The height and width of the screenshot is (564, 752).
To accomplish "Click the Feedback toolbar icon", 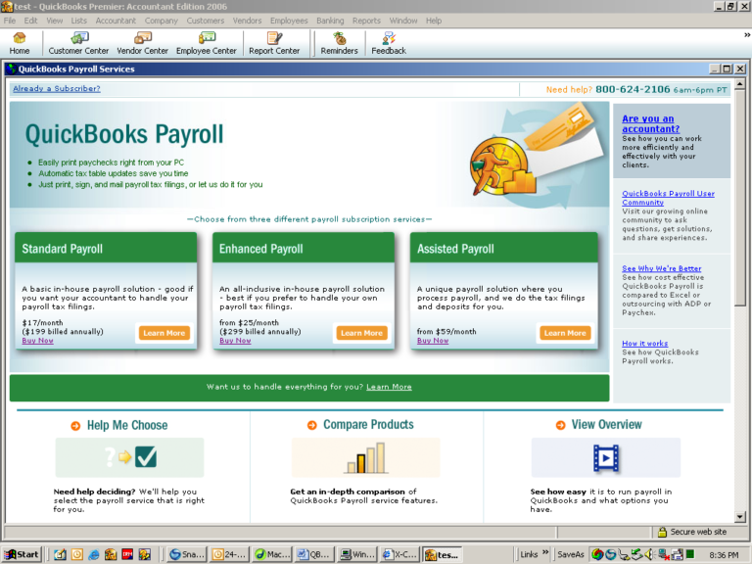I will pyautogui.click(x=389, y=43).
